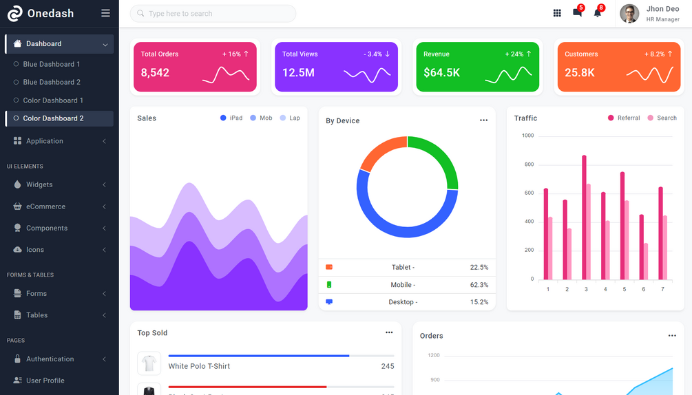
Task: Open Blue Dashboard 2 page
Action: pyautogui.click(x=59, y=82)
